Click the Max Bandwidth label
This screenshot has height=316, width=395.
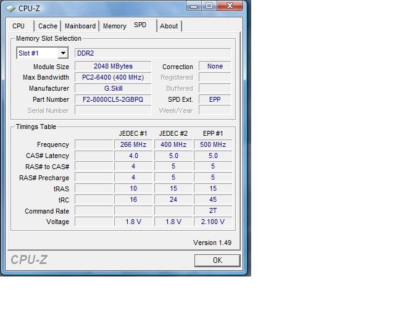pos(46,77)
